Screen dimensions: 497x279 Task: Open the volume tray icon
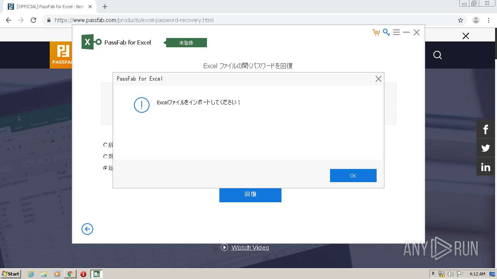click(x=450, y=274)
